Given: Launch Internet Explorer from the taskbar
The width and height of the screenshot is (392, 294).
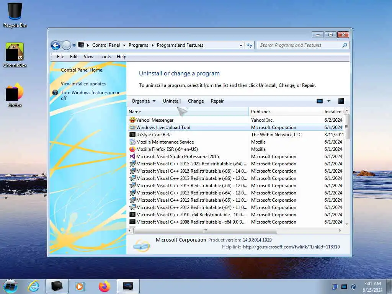Looking at the screenshot, I should [34, 286].
